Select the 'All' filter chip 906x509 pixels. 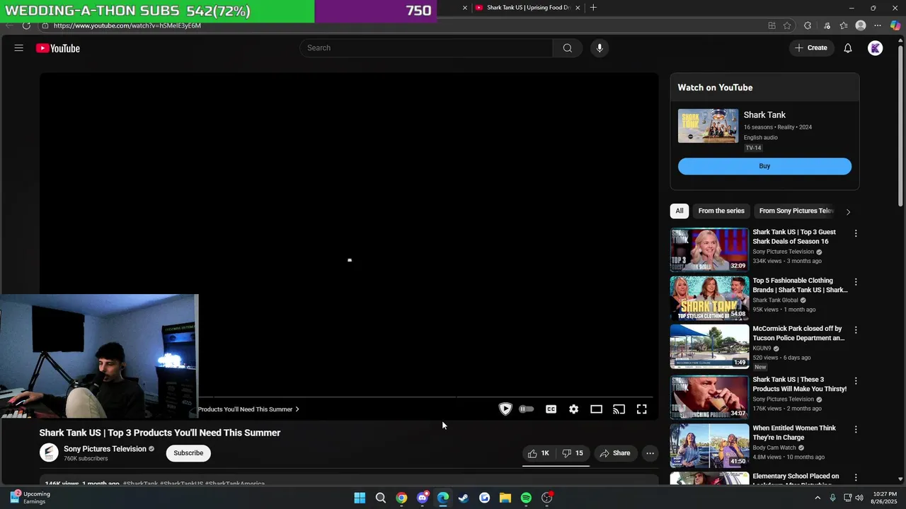pyautogui.click(x=679, y=211)
